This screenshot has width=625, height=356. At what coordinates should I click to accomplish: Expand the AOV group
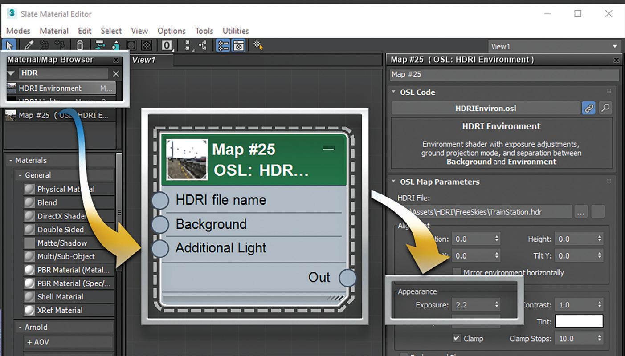click(29, 342)
